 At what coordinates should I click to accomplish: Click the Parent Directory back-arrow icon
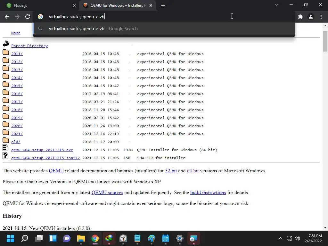coord(6,44)
